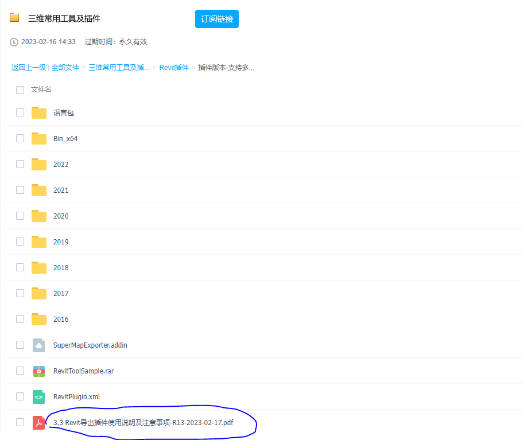This screenshot has width=524, height=440.
Task: Open 3.3 Revit导出插件使用说明 PDF file name
Action: [143, 423]
